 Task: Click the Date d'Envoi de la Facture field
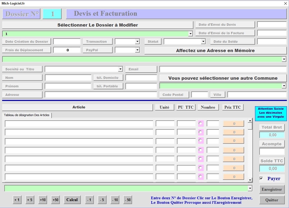272,33
